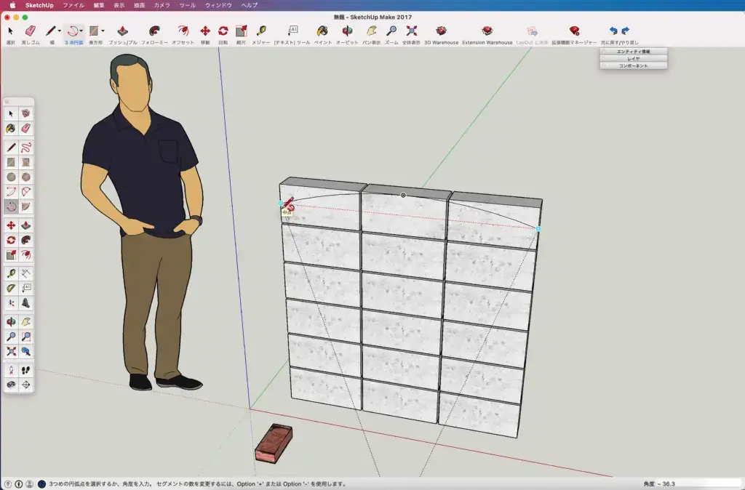This screenshot has height=490, width=745.
Task: Activate Zoom Window in the left palette
Action: coord(25,337)
